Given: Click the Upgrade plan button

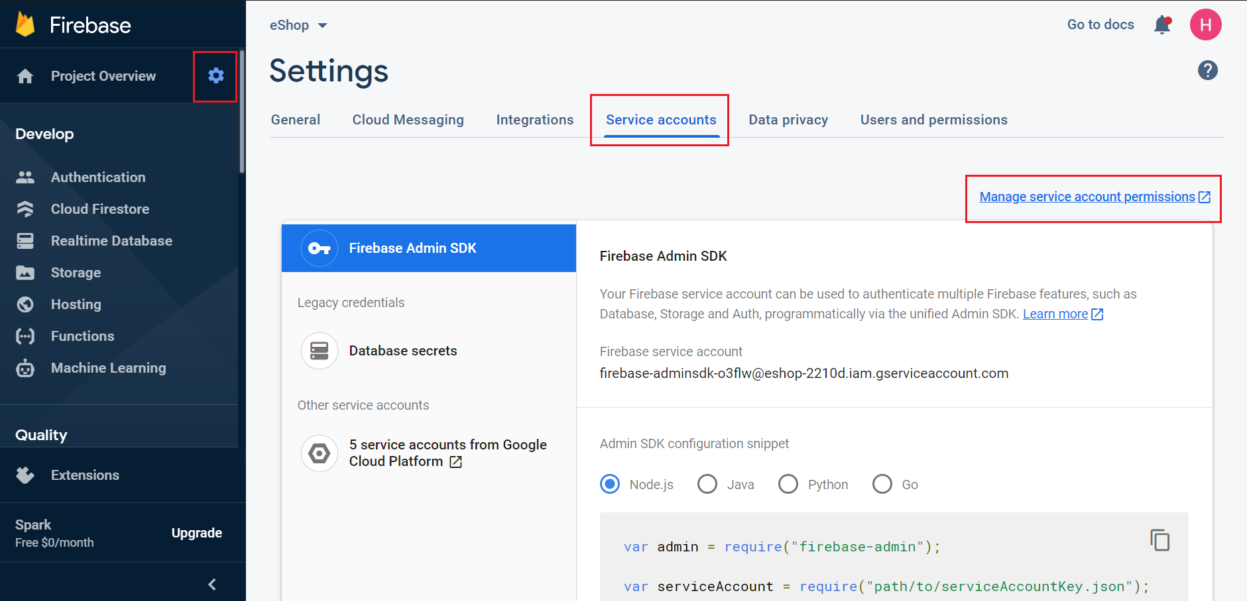Looking at the screenshot, I should click(x=196, y=533).
